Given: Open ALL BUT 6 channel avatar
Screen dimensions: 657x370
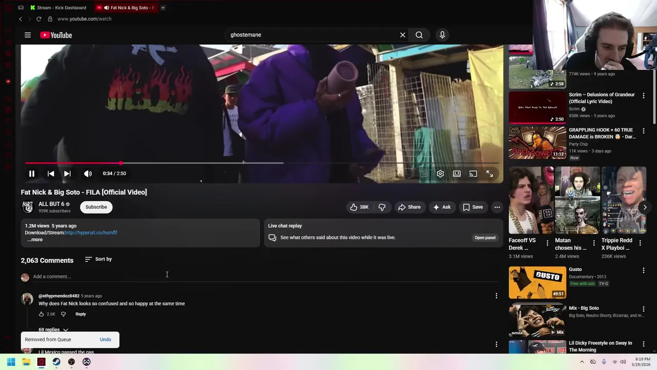Looking at the screenshot, I should point(28,207).
